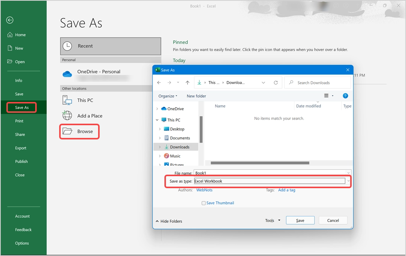406x256 pixels.
Task: Click the back arrow icon in Excel backstage
Action: (10, 20)
